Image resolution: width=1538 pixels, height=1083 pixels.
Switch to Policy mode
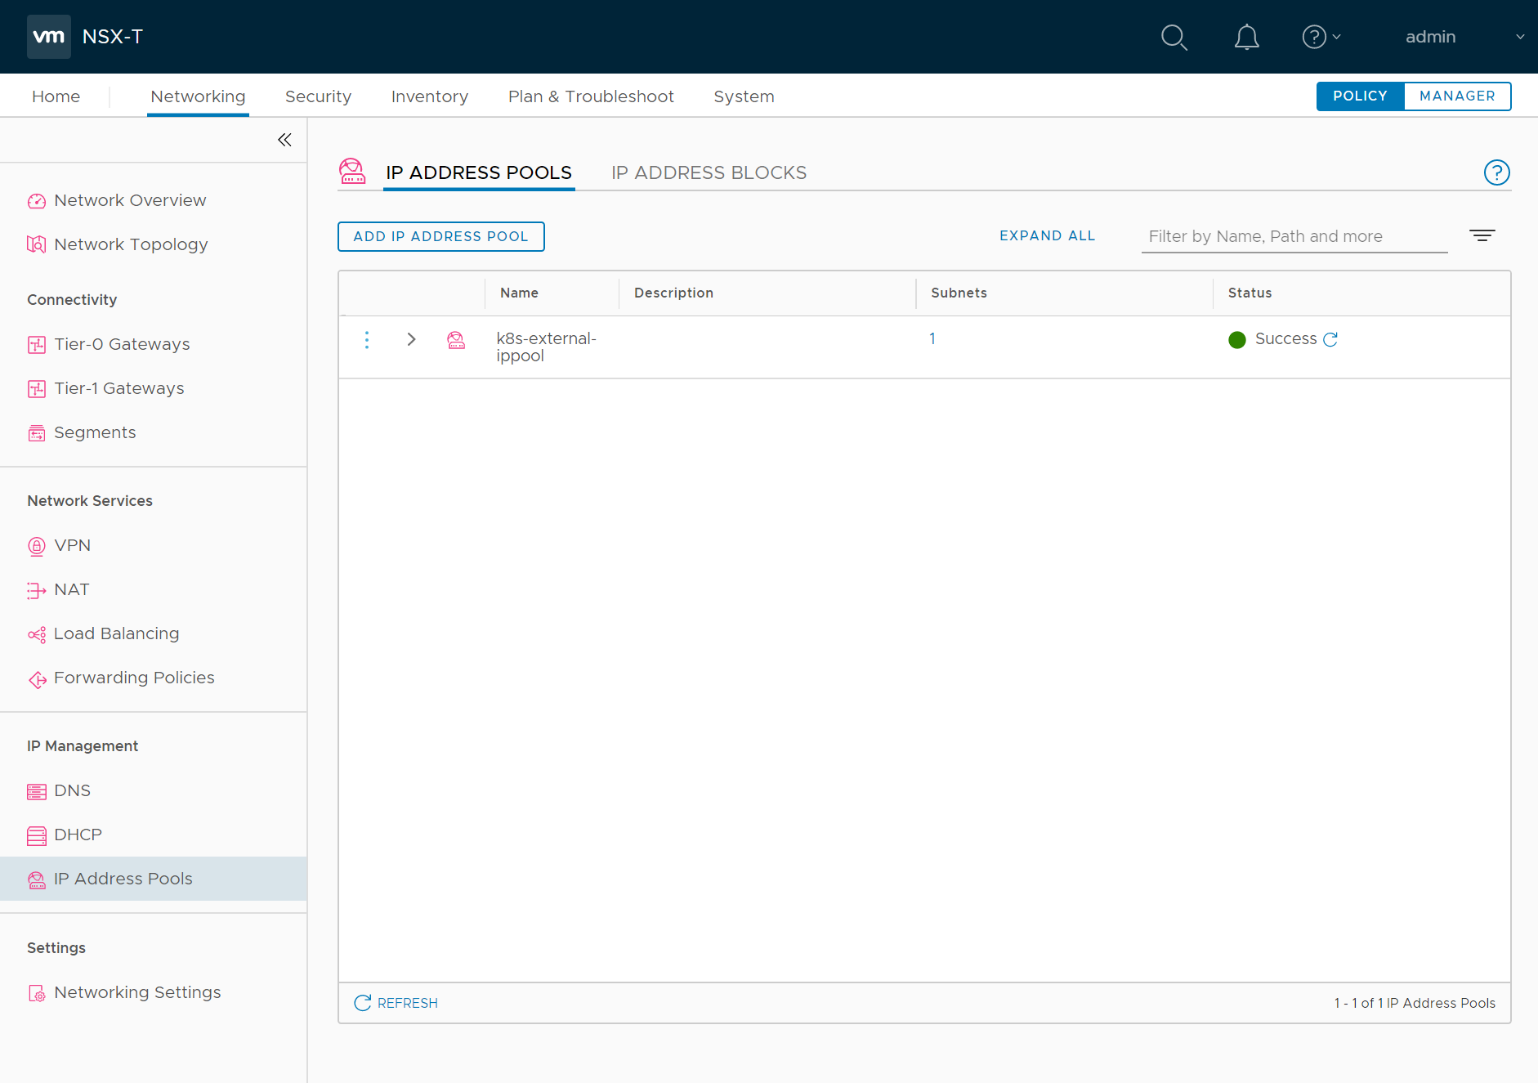(x=1360, y=96)
